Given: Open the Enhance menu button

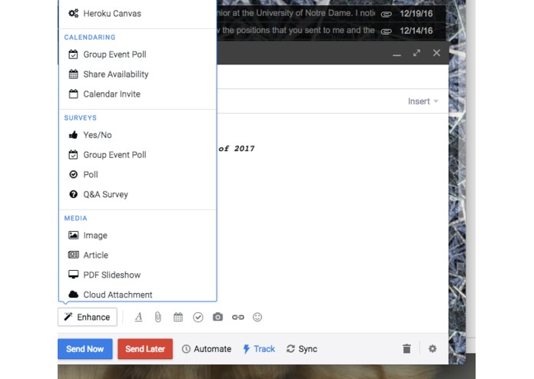Looking at the screenshot, I should (87, 317).
